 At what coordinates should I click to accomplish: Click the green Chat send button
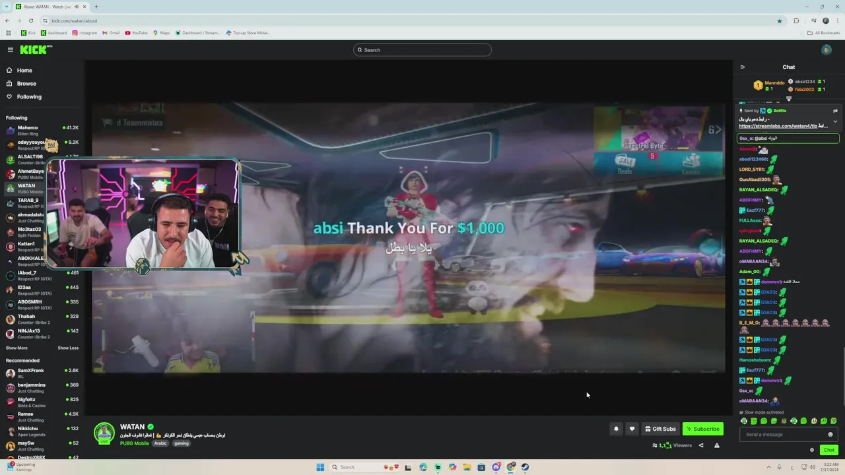(829, 450)
